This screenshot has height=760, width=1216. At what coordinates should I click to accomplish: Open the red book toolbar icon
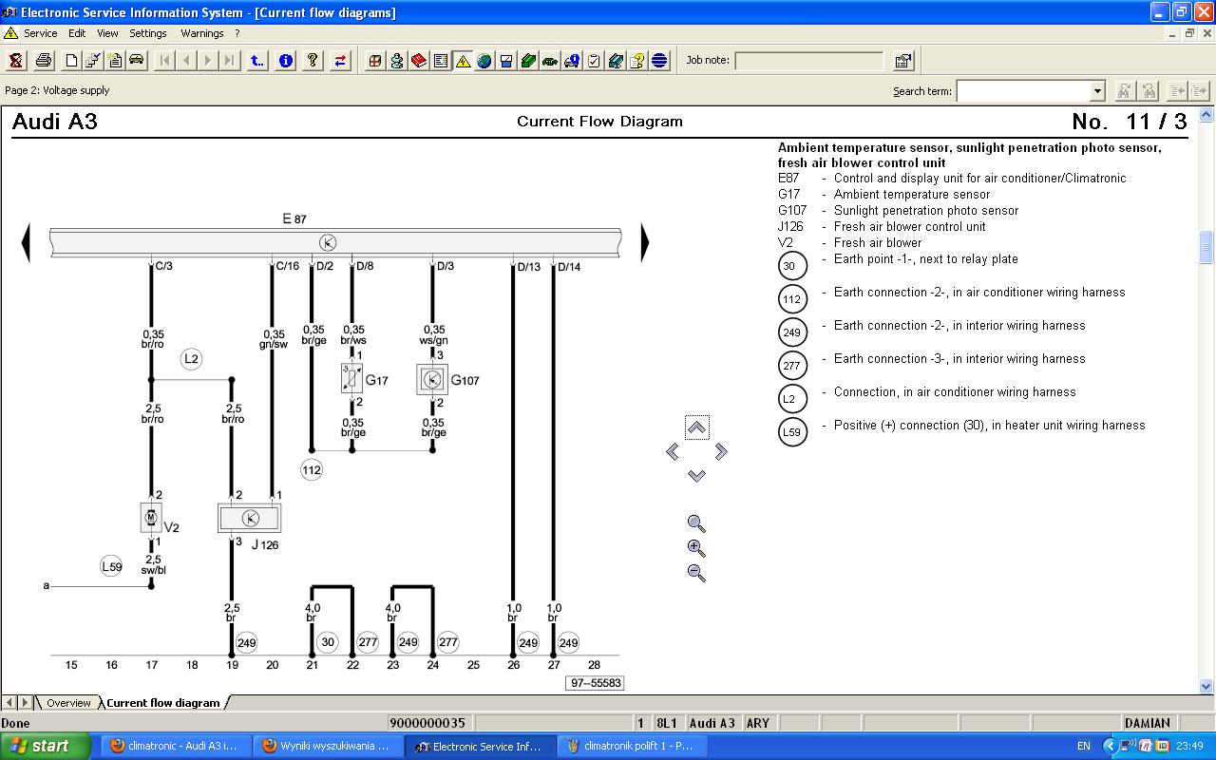419,61
